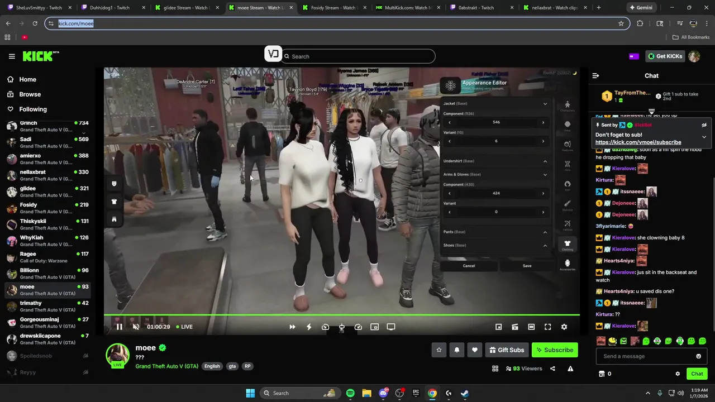715x402 pixels.
Task: Open Gemini in Chrome
Action: point(640,8)
